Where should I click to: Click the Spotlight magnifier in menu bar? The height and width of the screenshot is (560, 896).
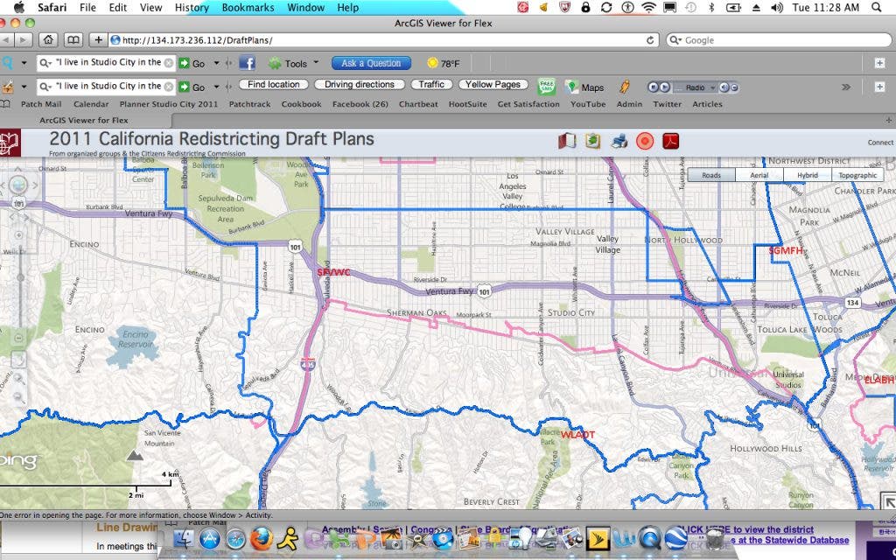877,7
